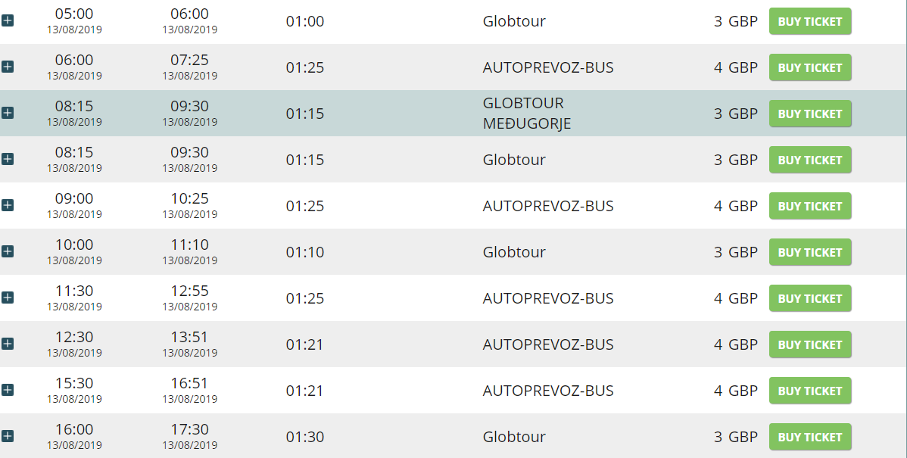Click plus icon for 10:00 departure
Image resolution: width=907 pixels, height=458 pixels.
[x=8, y=251]
